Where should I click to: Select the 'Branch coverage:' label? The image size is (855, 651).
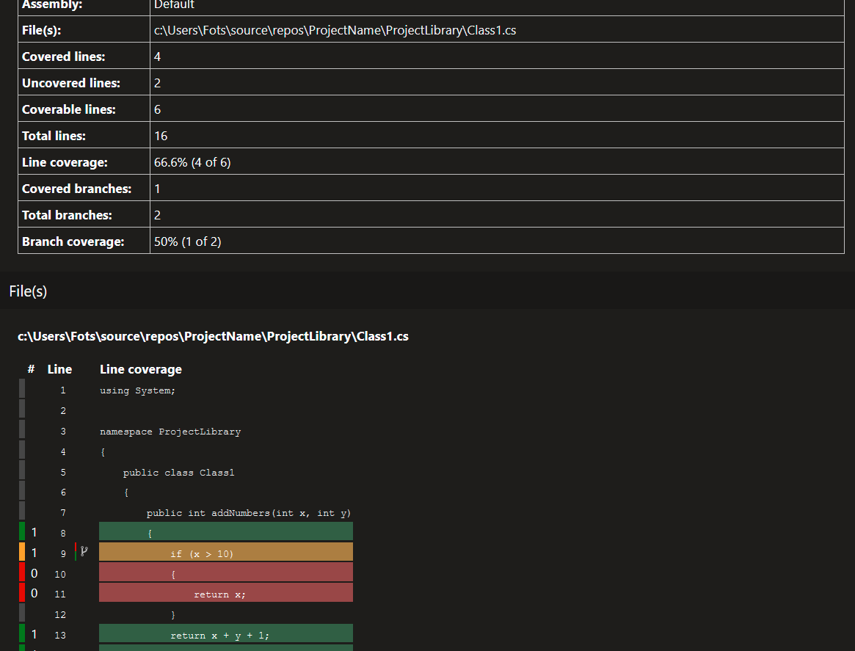pyautogui.click(x=73, y=241)
